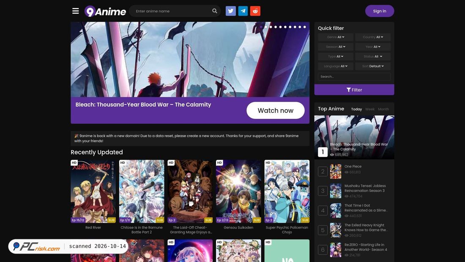
Task: Expand the Language filter dropdown
Action: pos(336,66)
